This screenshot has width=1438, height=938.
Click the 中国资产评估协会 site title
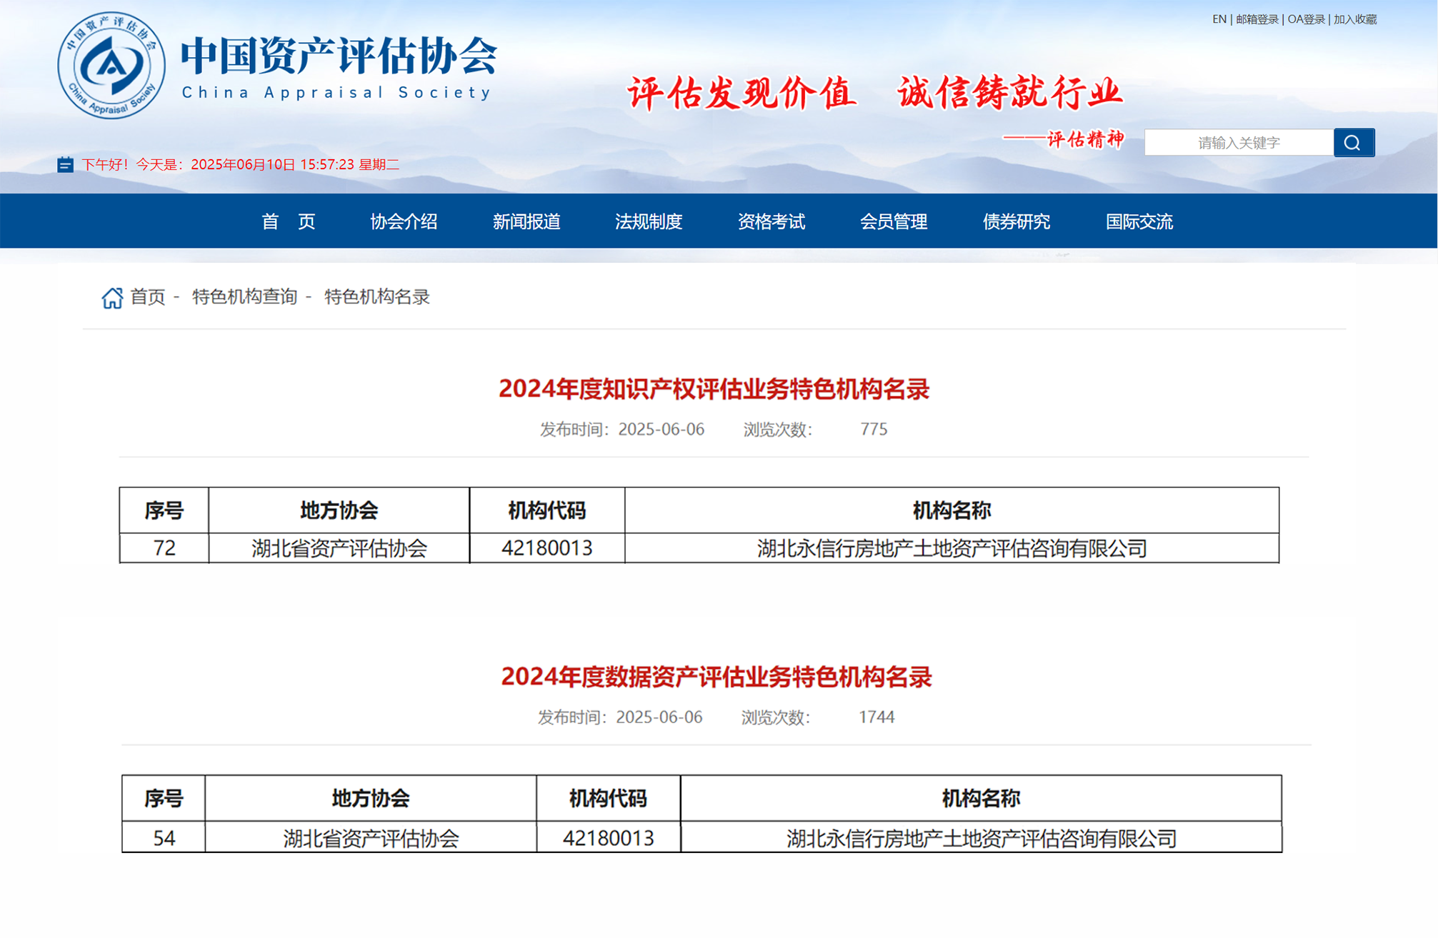click(339, 56)
